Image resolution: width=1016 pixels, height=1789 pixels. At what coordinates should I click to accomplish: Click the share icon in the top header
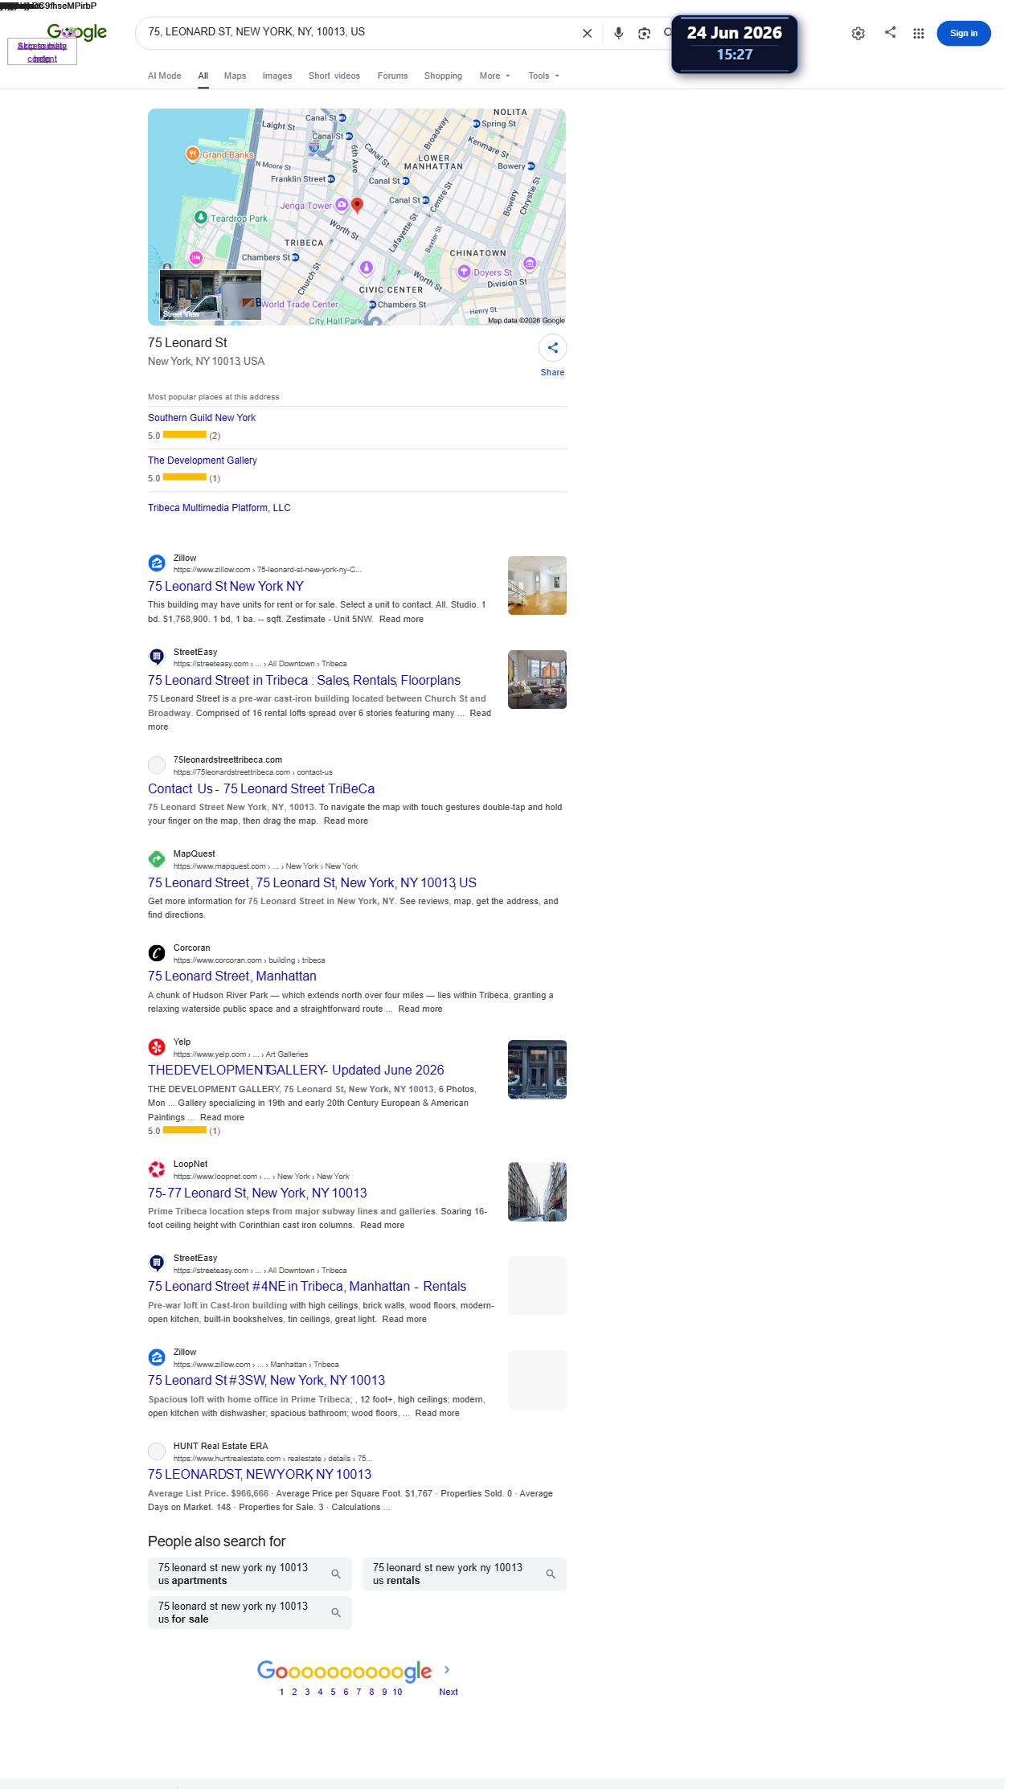tap(890, 32)
